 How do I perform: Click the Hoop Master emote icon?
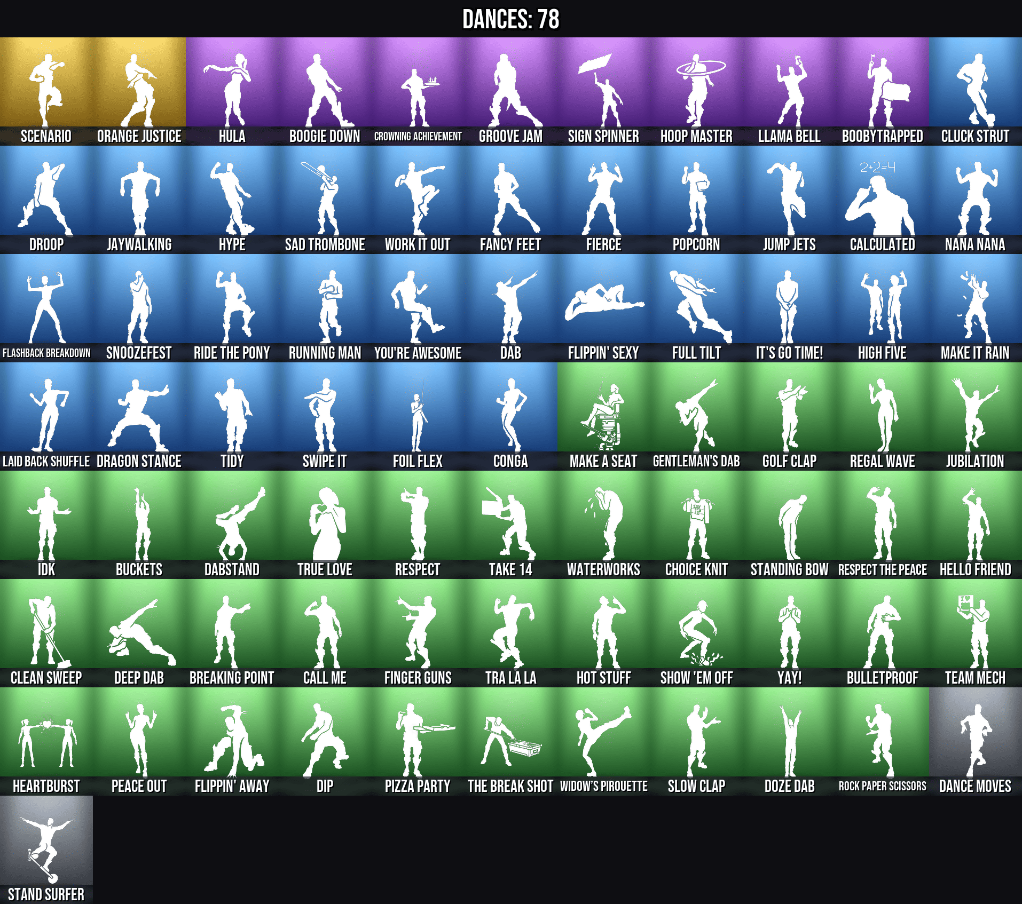coord(697,91)
